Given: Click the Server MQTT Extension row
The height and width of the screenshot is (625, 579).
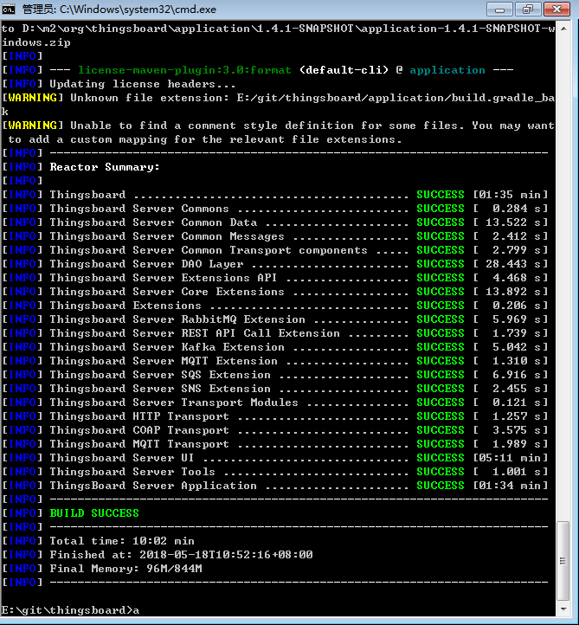Looking at the screenshot, I should [x=275, y=361].
